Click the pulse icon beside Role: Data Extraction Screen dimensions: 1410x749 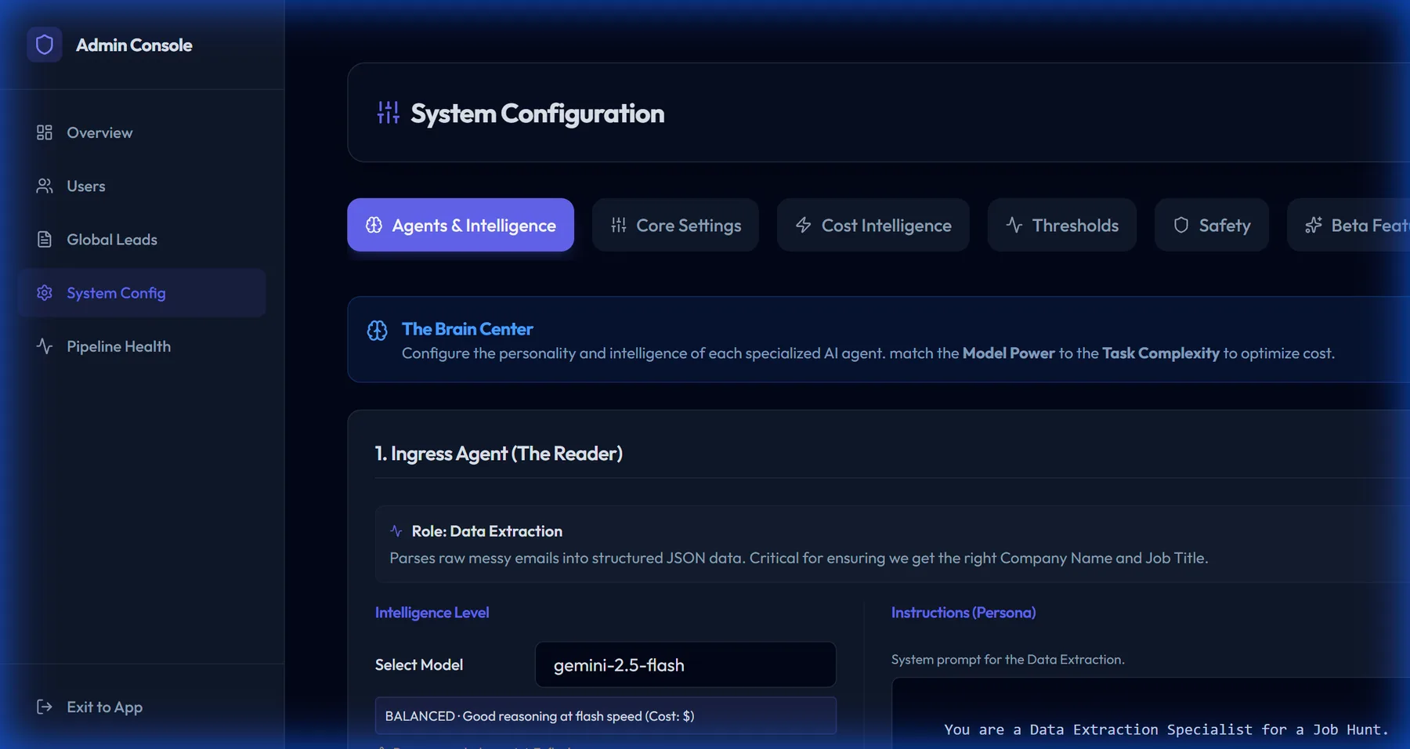pyautogui.click(x=396, y=531)
